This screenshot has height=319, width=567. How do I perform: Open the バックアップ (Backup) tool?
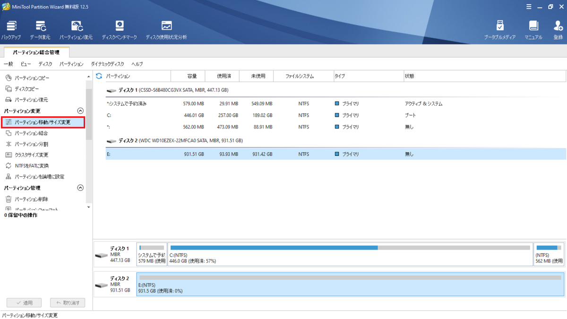coord(11,30)
